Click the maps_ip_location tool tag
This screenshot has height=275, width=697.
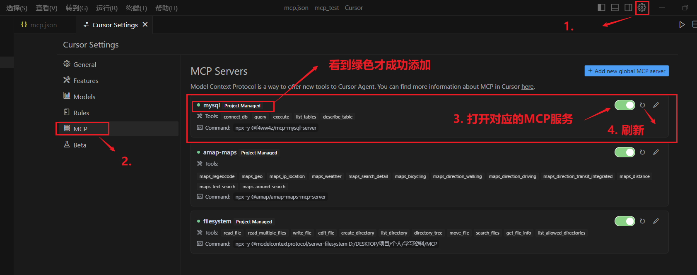[287, 176]
